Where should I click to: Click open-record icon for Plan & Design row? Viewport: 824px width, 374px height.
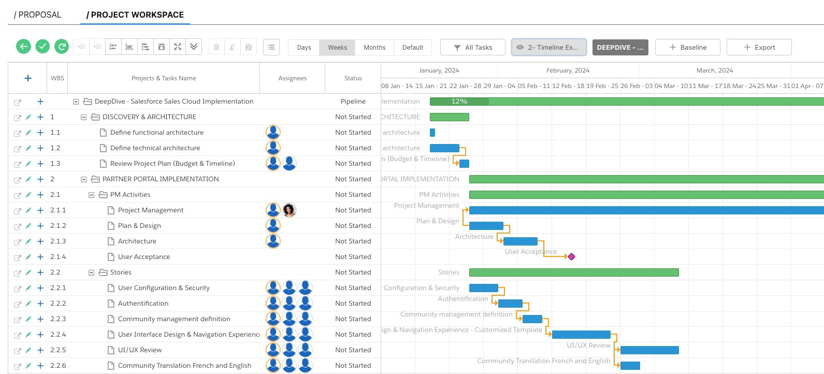18,226
